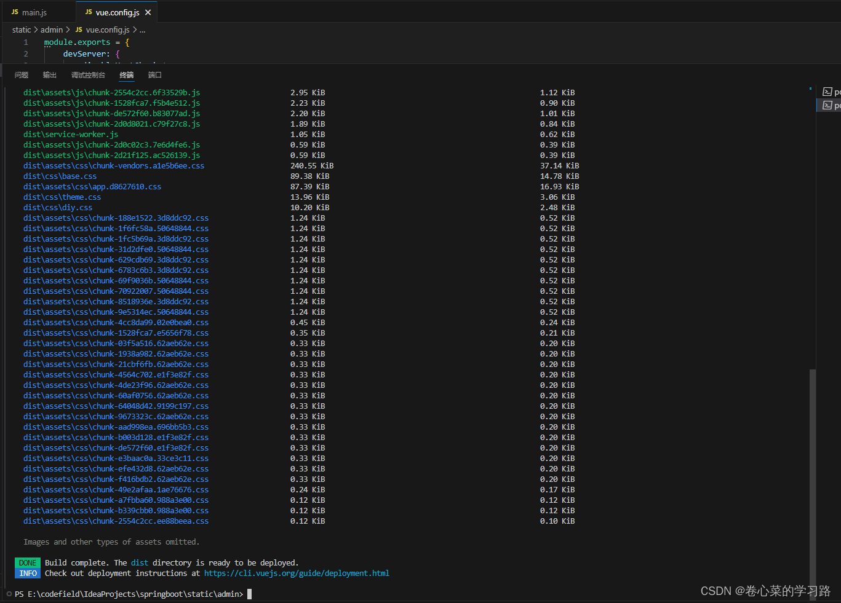Switch to the main.js editor tab
This screenshot has height=603, width=841.
(34, 12)
